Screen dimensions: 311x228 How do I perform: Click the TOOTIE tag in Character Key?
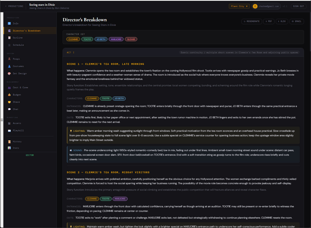click(87, 39)
